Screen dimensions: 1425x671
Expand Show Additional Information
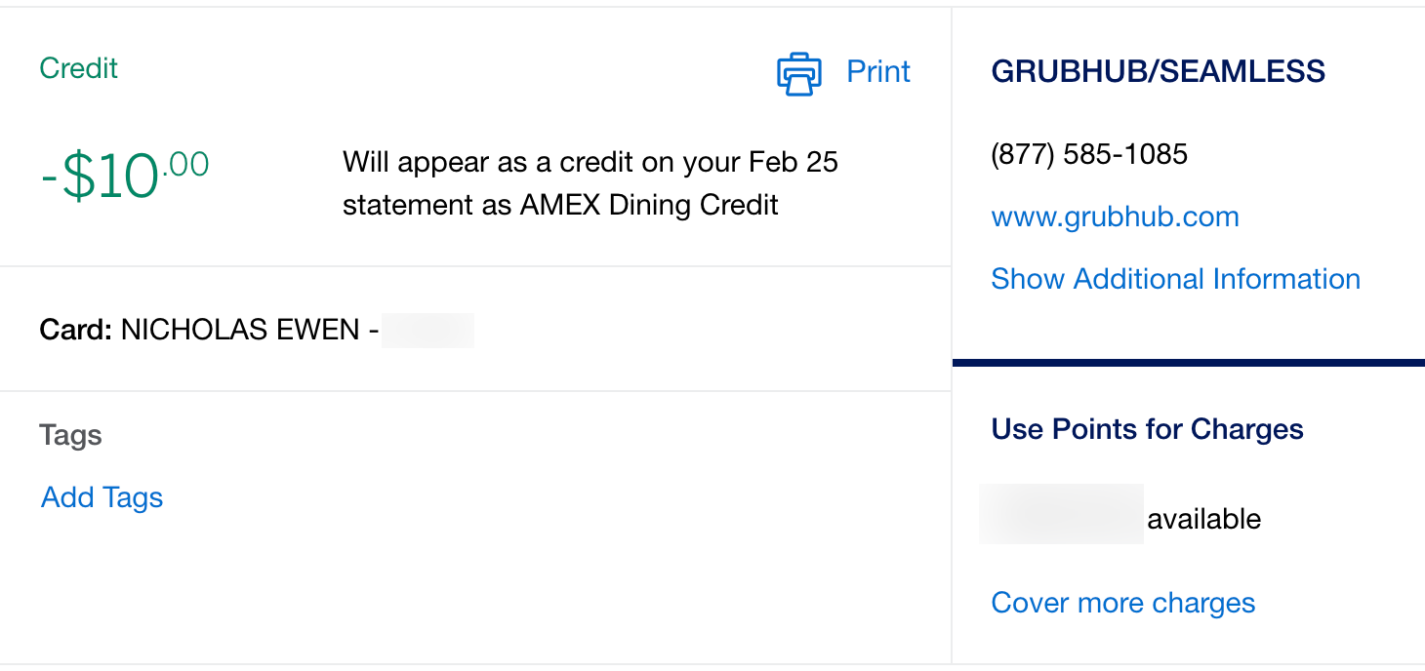[x=1175, y=279]
